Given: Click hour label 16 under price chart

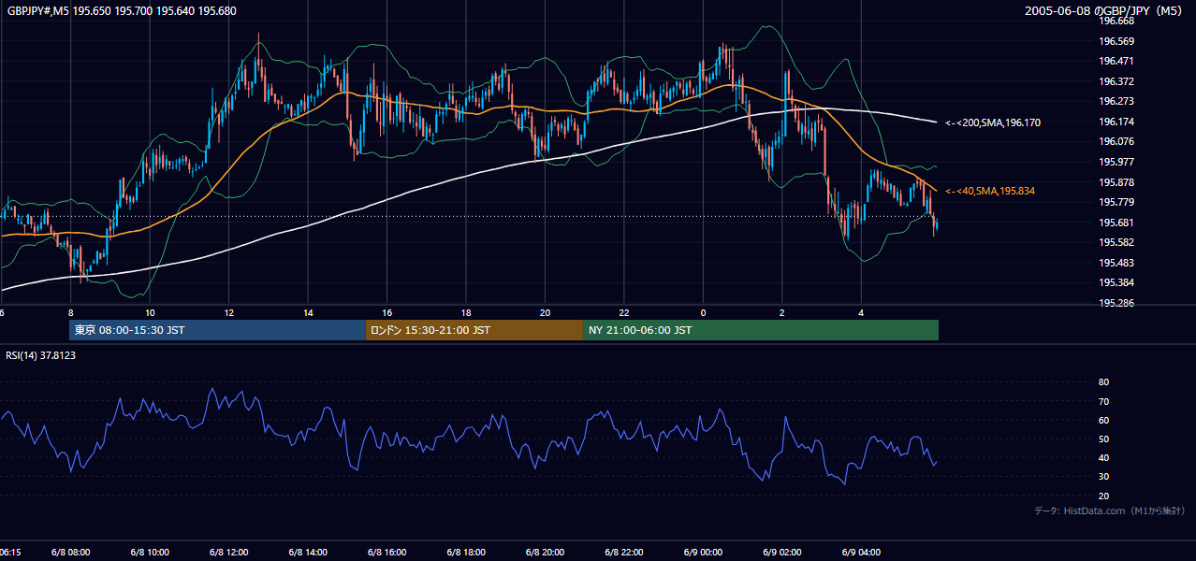Looking at the screenshot, I should (x=387, y=312).
